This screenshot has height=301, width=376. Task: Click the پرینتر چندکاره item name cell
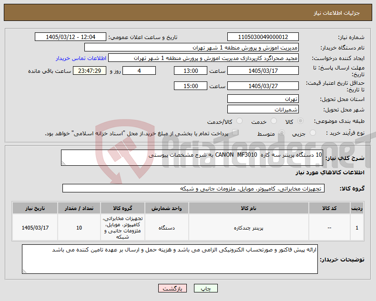pyautogui.click(x=248, y=228)
